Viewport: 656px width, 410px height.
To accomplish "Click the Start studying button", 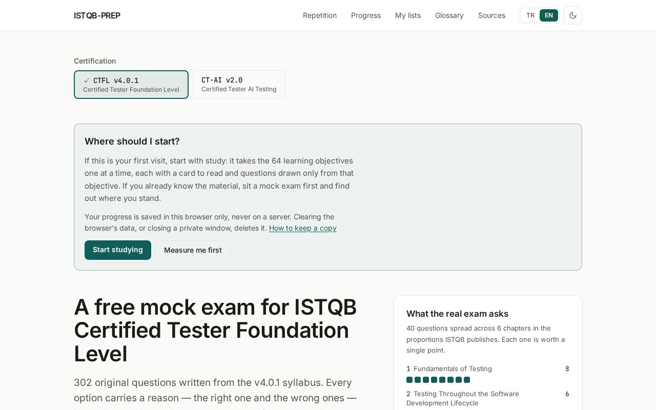I will pos(118,250).
